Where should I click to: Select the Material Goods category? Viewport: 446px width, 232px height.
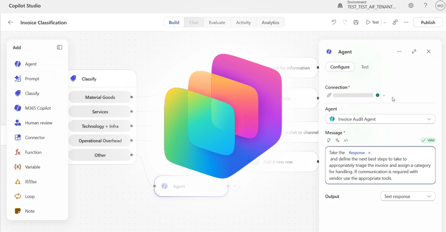pos(100,97)
